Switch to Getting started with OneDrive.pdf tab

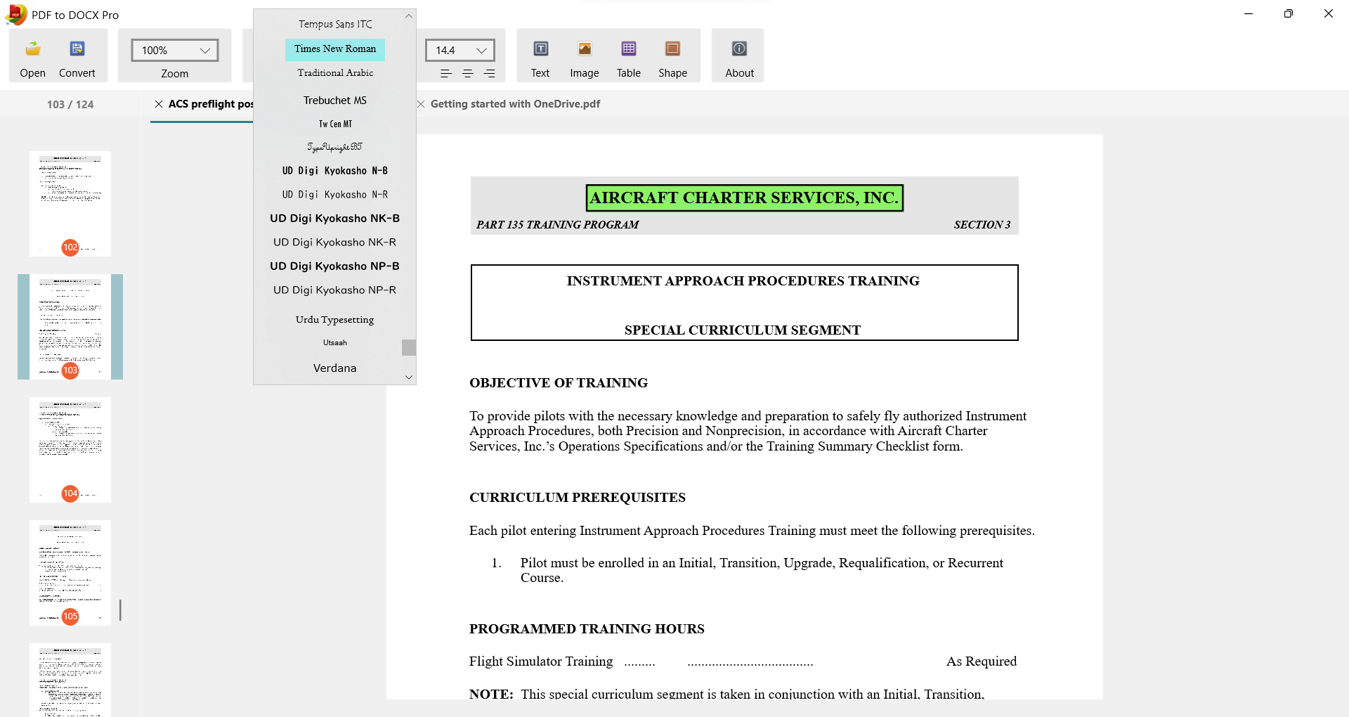[516, 104]
